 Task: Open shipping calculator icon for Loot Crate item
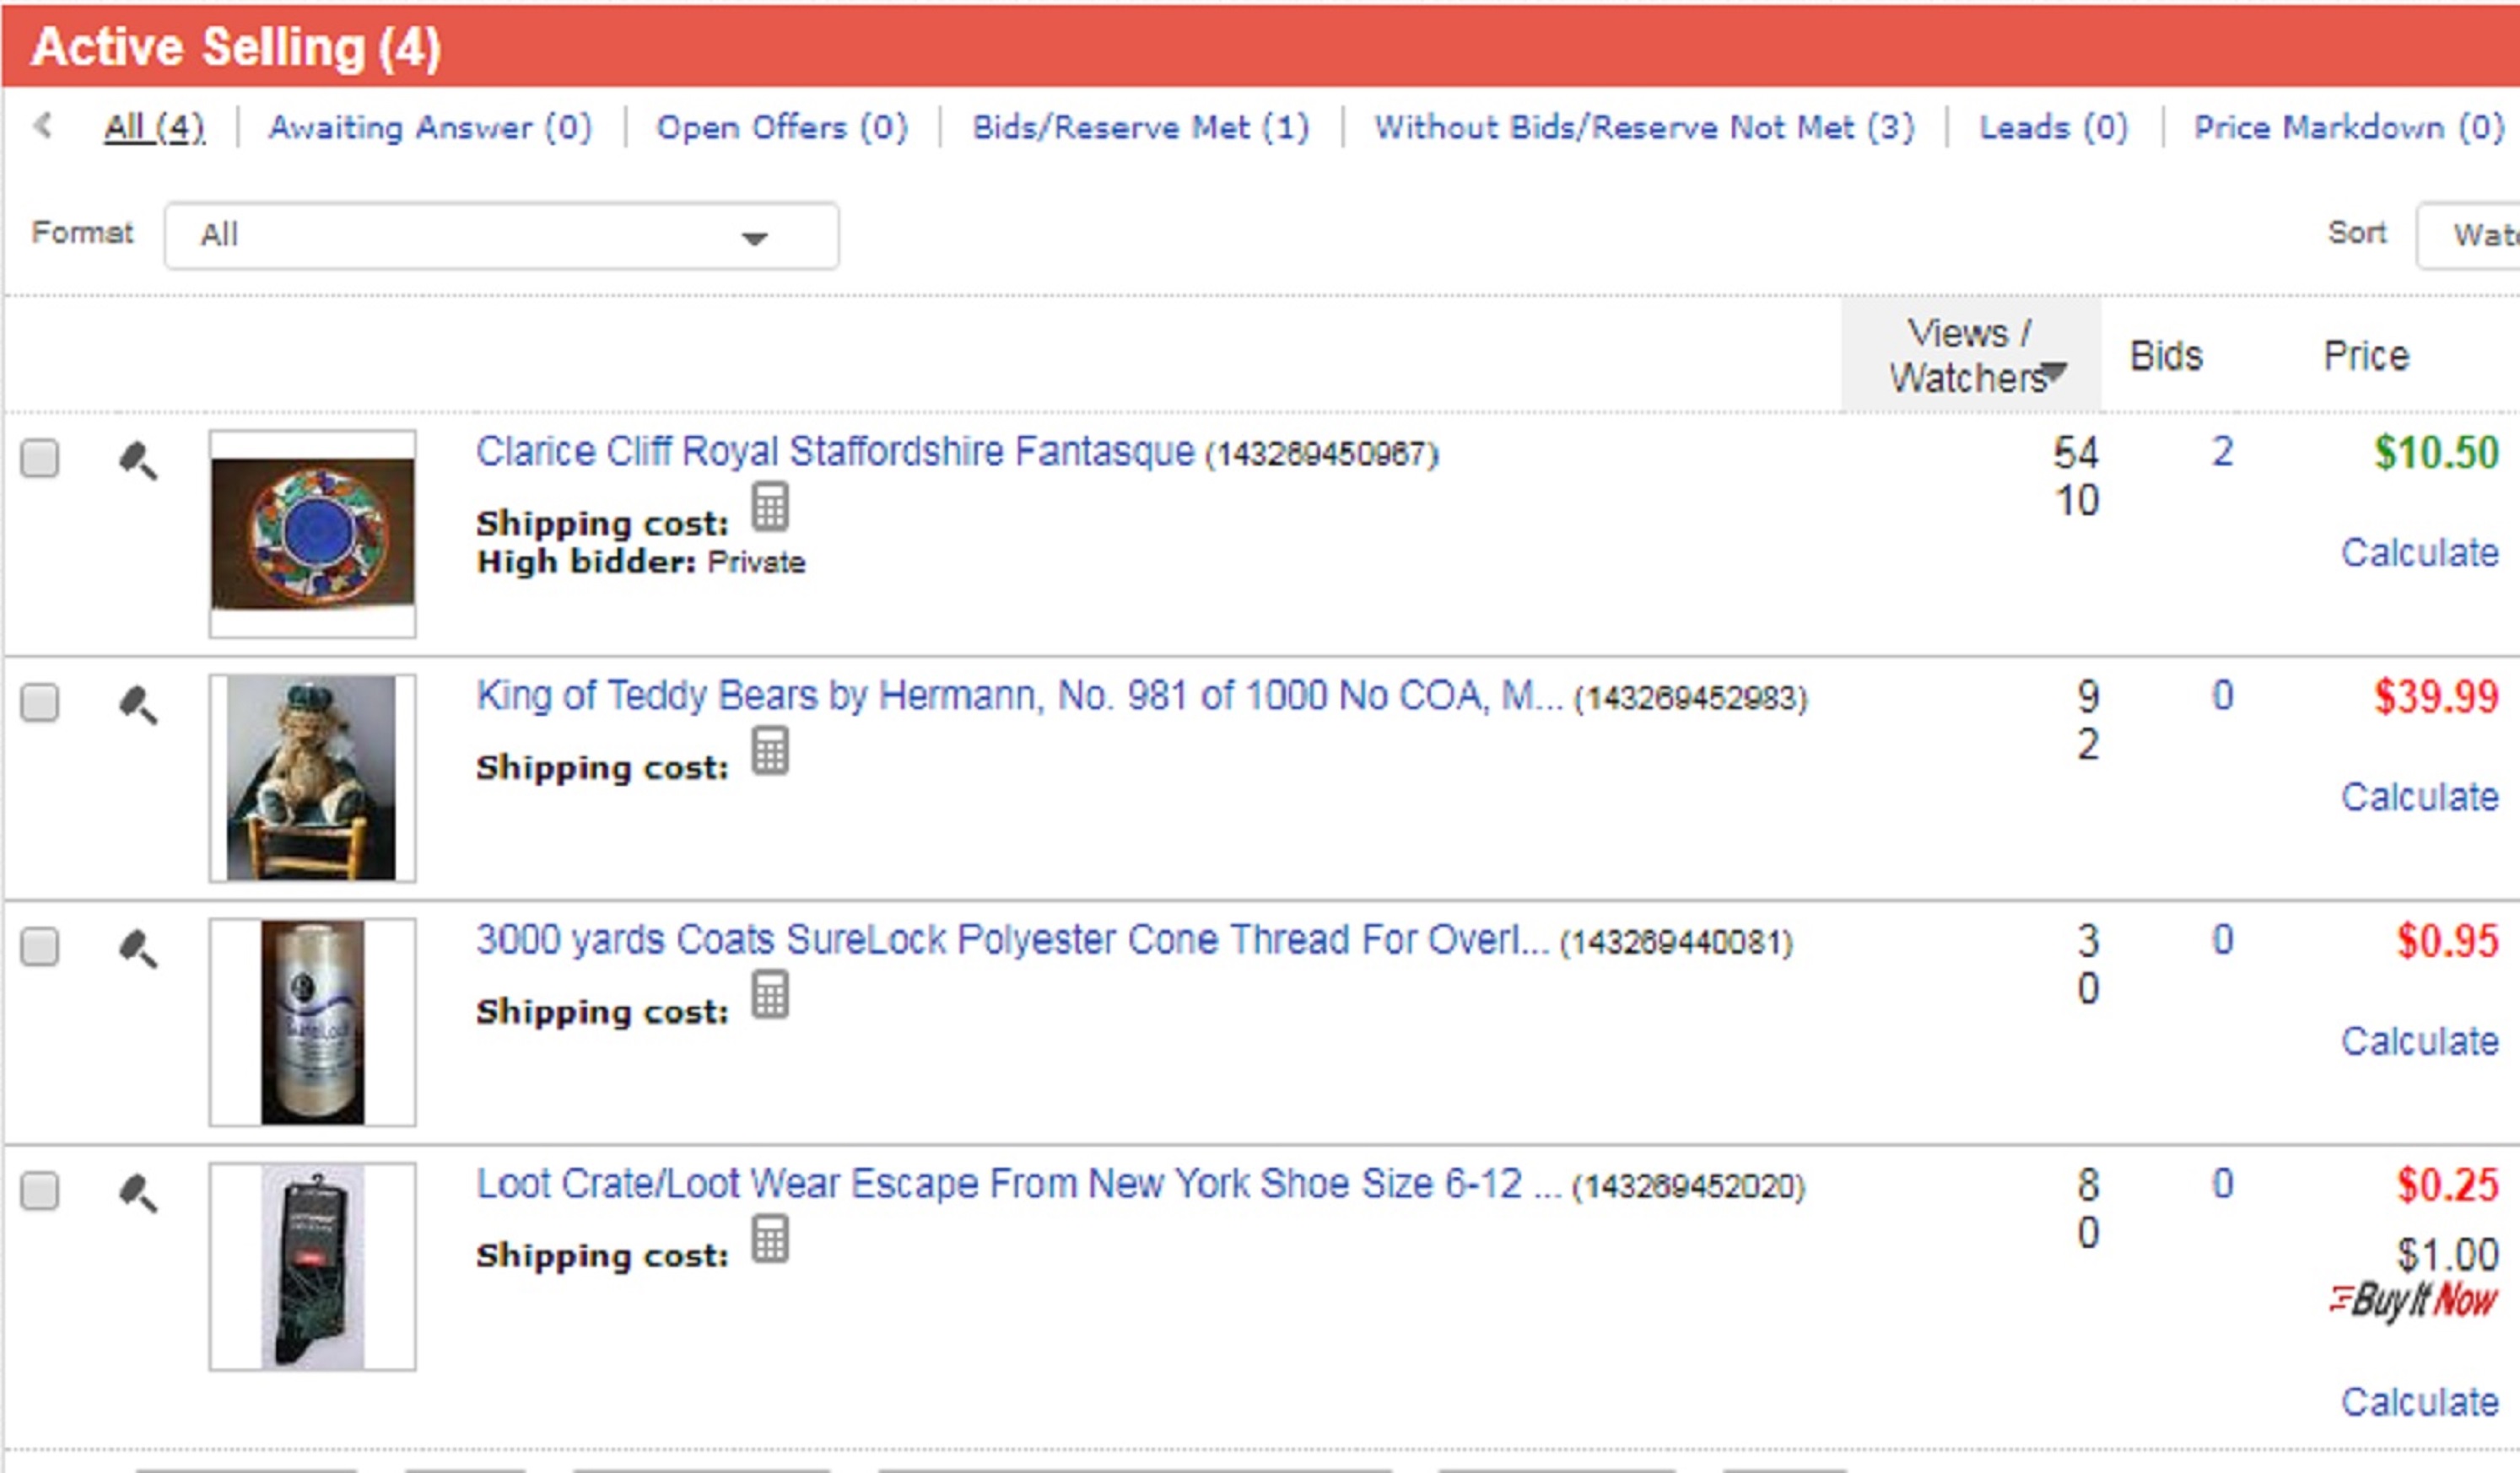pyautogui.click(x=770, y=1239)
